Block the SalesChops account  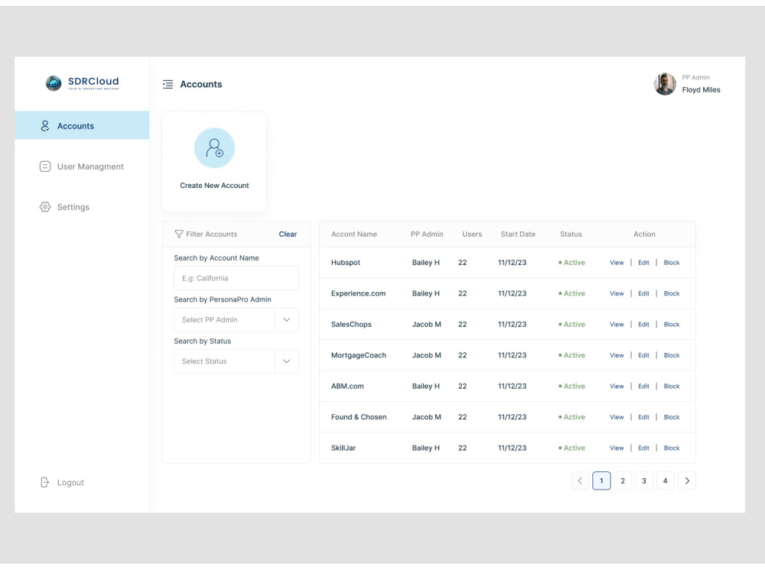coord(672,325)
